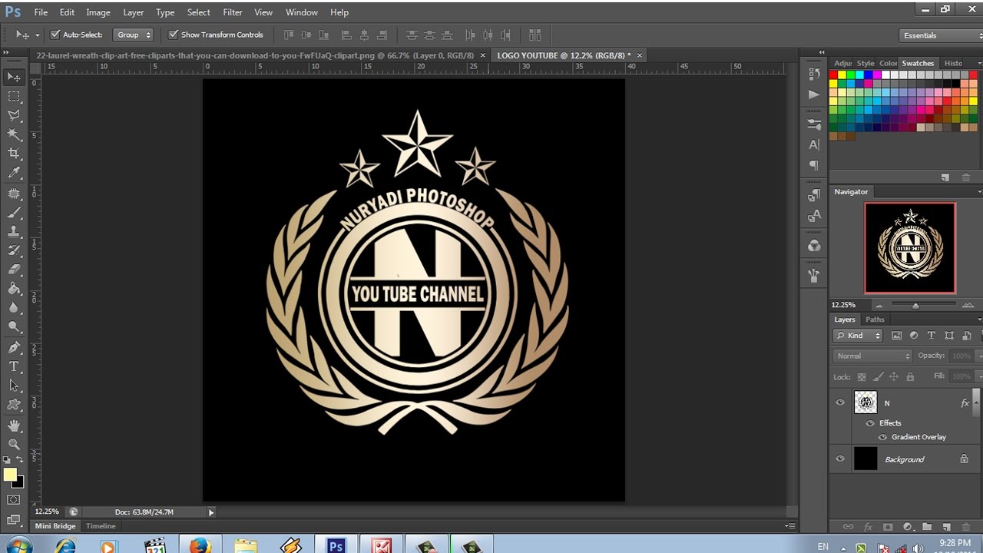The height and width of the screenshot is (553, 983).
Task: Switch to the Paths tab
Action: click(875, 320)
